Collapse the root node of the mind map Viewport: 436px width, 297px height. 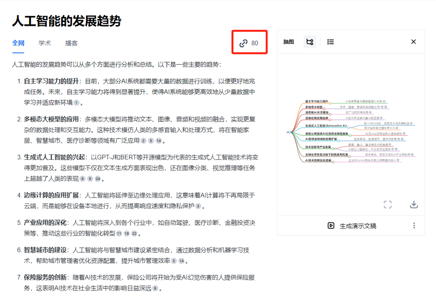click(x=289, y=132)
